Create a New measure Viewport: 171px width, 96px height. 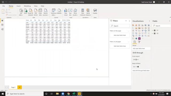pyautogui.click(x=83, y=12)
